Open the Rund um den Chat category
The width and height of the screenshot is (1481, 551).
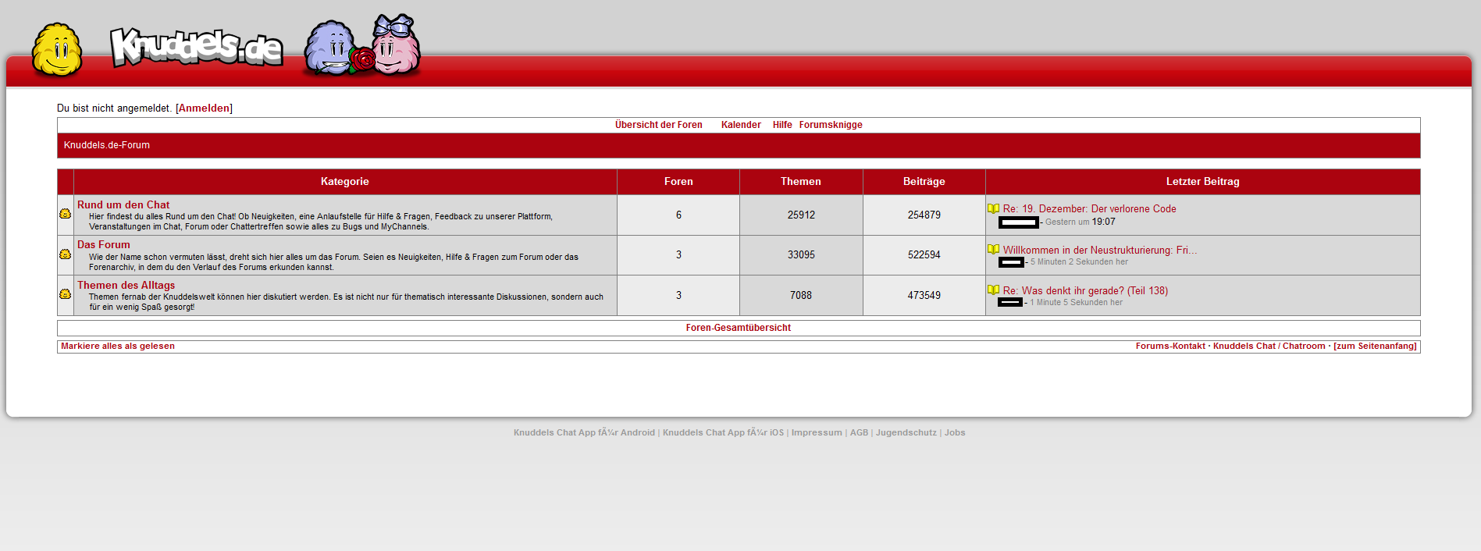coord(123,205)
